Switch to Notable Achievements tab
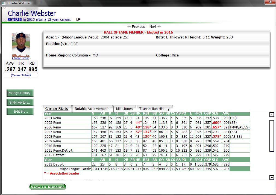This screenshot has width=276, height=195. tap(92, 109)
